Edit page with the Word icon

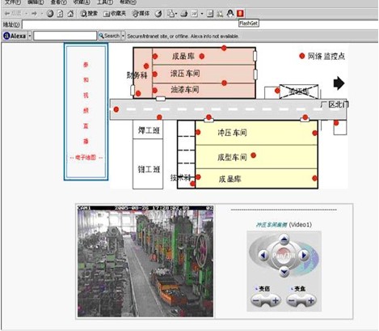(195, 13)
